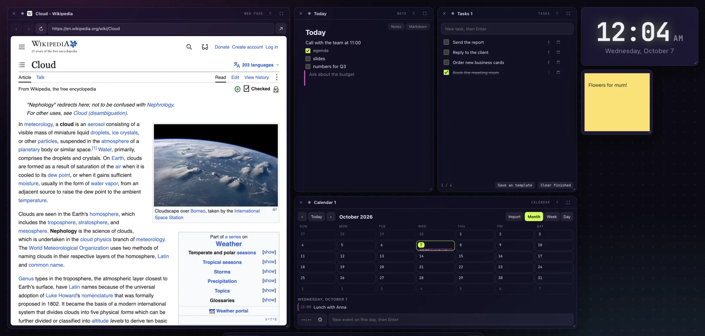Image resolution: width=705 pixels, height=336 pixels.
Task: Click the green good article plus icon
Action: pyautogui.click(x=238, y=89)
